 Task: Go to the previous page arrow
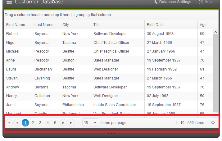[x=17, y=123]
